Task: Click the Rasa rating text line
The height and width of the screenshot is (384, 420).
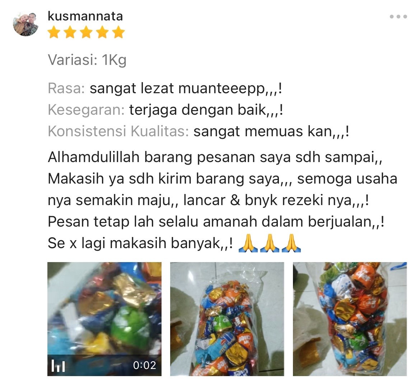Action: coord(165,88)
